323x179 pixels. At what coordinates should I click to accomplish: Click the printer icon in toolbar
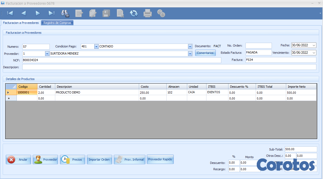point(148,13)
